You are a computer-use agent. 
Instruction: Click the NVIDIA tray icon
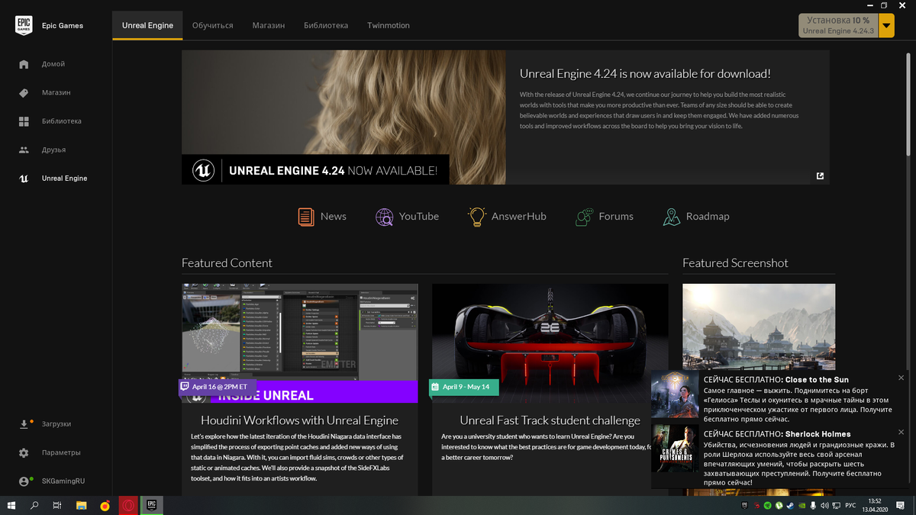(x=801, y=506)
